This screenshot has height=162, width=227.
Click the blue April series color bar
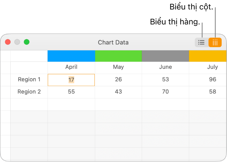[x=71, y=56]
